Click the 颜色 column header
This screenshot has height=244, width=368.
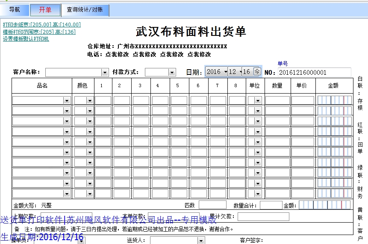point(82,85)
